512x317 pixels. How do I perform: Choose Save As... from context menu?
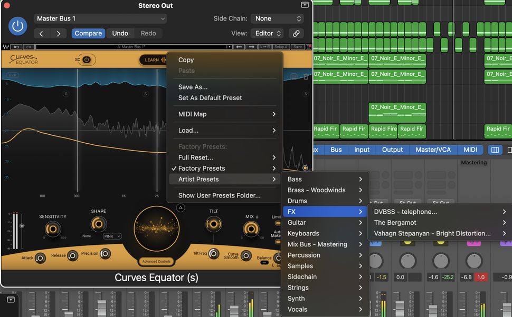click(x=193, y=87)
